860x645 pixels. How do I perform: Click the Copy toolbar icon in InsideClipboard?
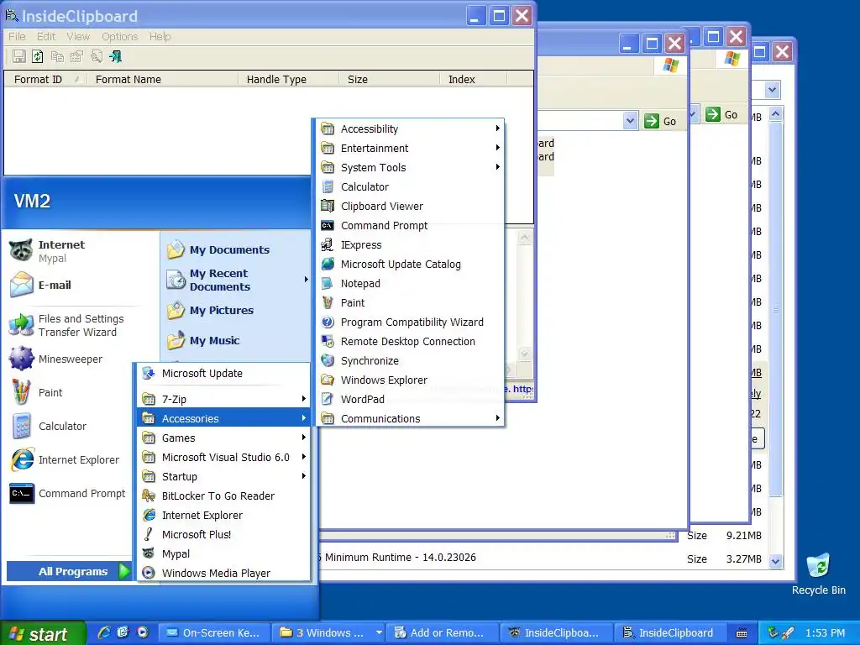(57, 56)
